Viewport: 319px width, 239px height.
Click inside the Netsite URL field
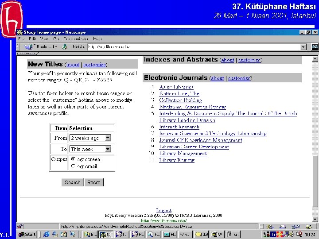194,47
